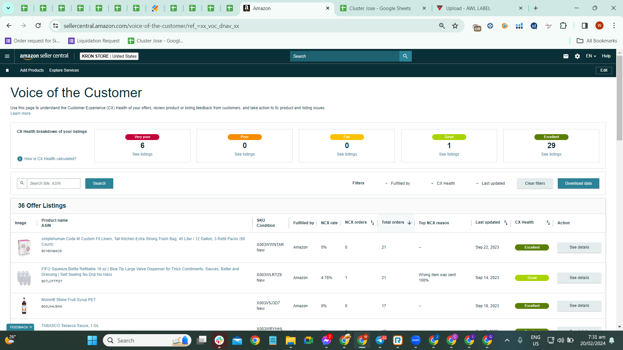623x350 pixels.
Task: Sort by Total orders descending arrow
Action: click(x=409, y=223)
